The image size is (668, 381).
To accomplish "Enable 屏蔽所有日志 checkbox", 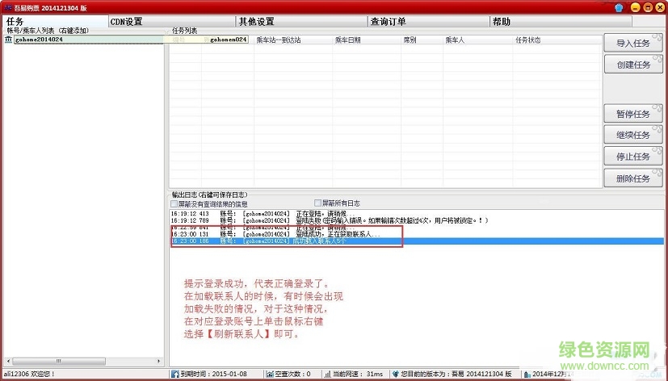I will click(x=317, y=203).
